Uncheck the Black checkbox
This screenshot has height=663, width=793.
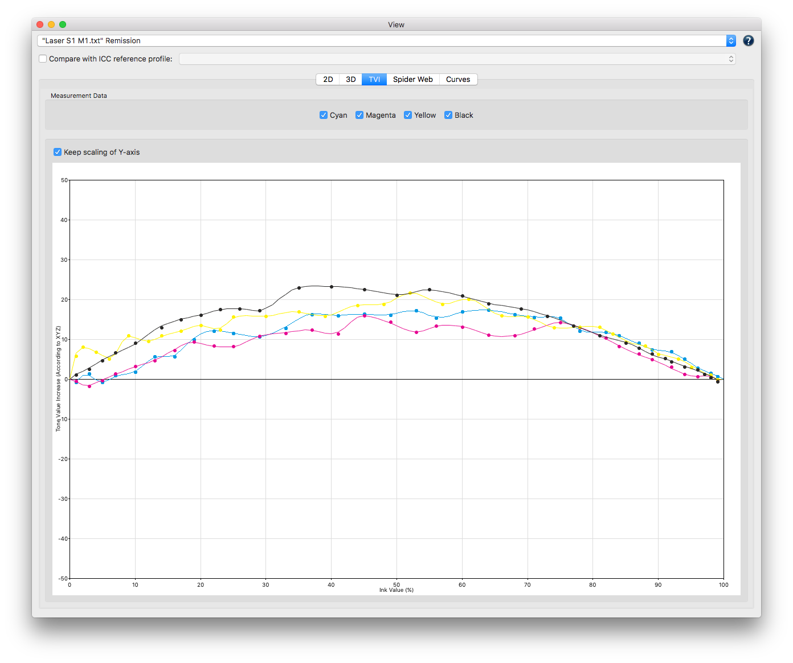(x=448, y=115)
